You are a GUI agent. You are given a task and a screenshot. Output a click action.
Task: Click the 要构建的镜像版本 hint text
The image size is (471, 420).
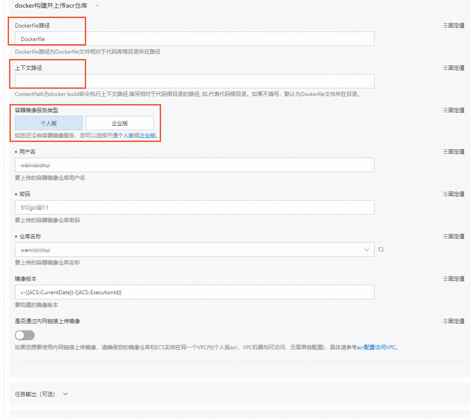(37, 305)
